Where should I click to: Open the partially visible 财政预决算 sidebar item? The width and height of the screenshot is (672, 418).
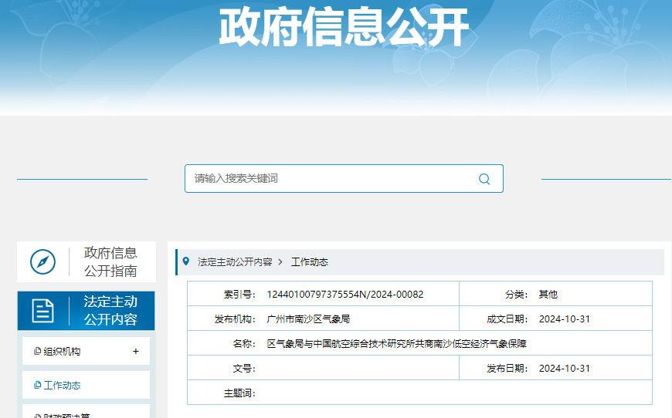[x=66, y=414]
